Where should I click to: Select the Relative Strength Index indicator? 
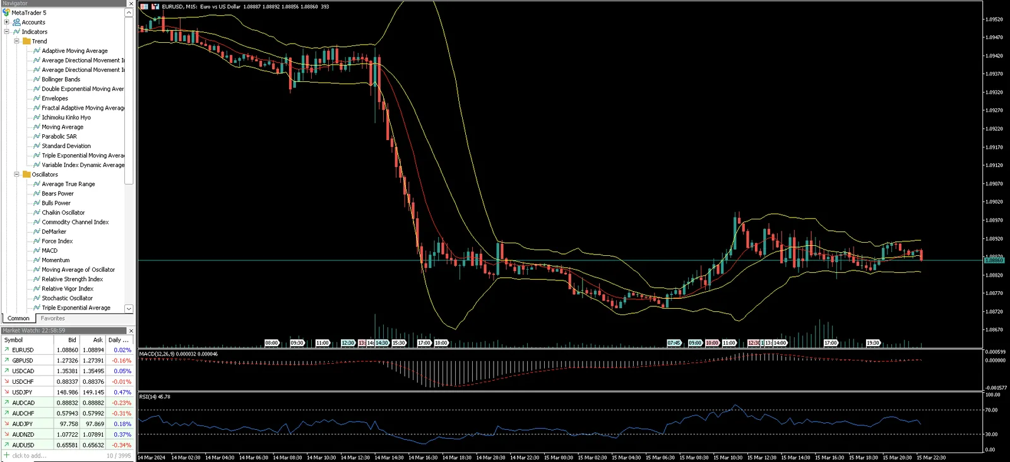coord(72,279)
